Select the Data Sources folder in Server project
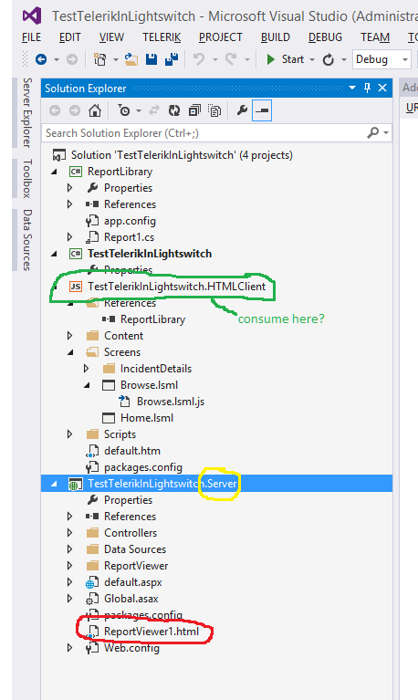The height and width of the screenshot is (700, 418). [x=135, y=549]
